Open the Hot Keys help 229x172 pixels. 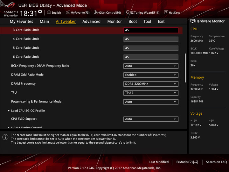coord(172,12)
